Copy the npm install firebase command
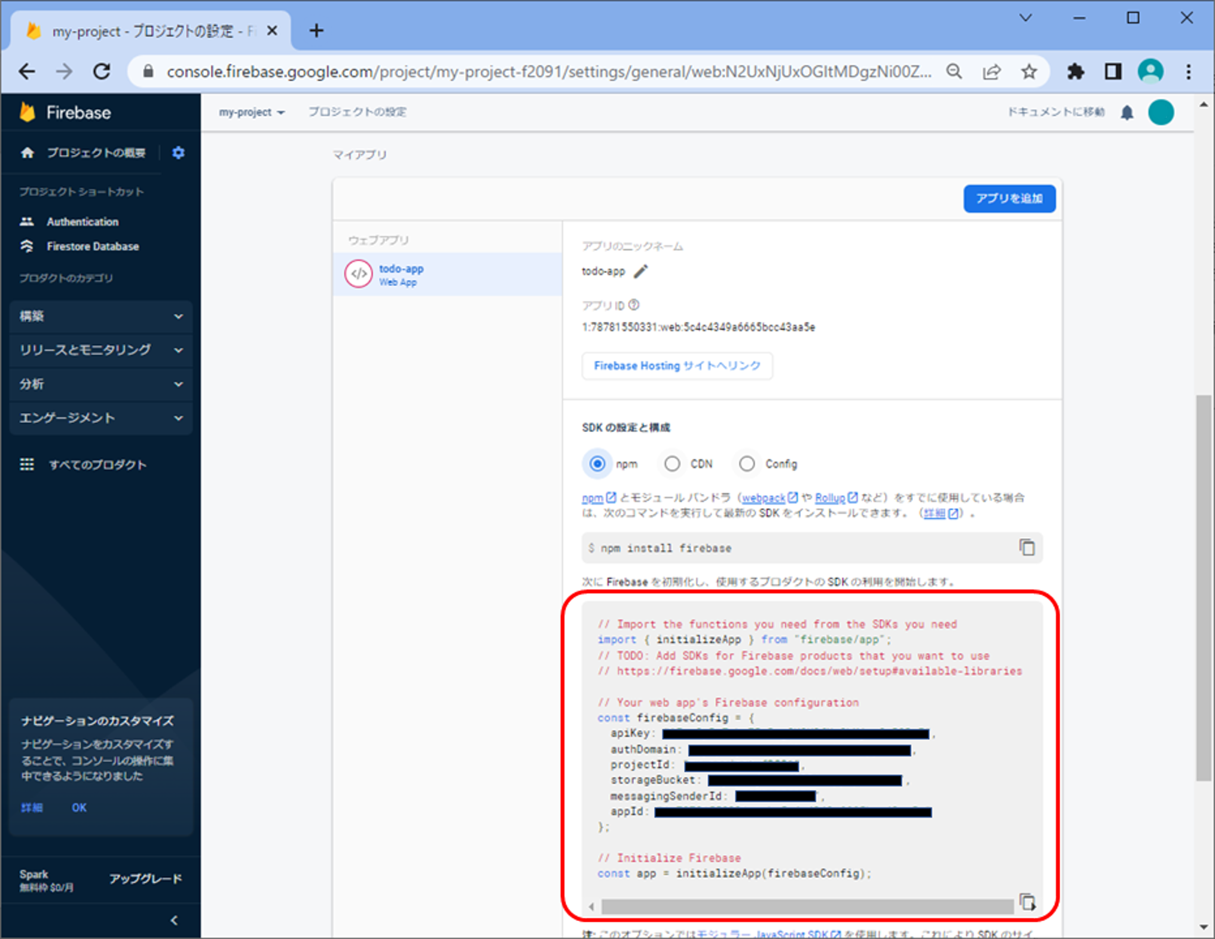The width and height of the screenshot is (1215, 939). pos(1027,547)
